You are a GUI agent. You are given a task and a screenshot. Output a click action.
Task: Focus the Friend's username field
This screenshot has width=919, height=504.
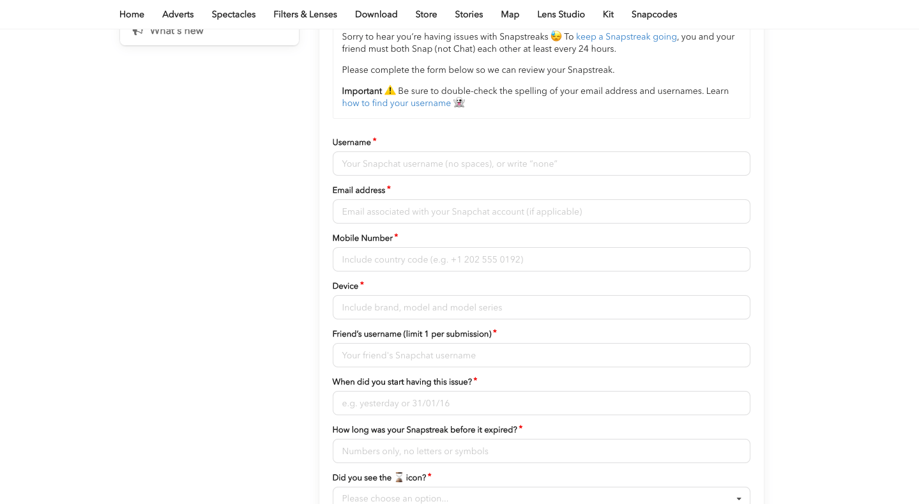pyautogui.click(x=541, y=355)
